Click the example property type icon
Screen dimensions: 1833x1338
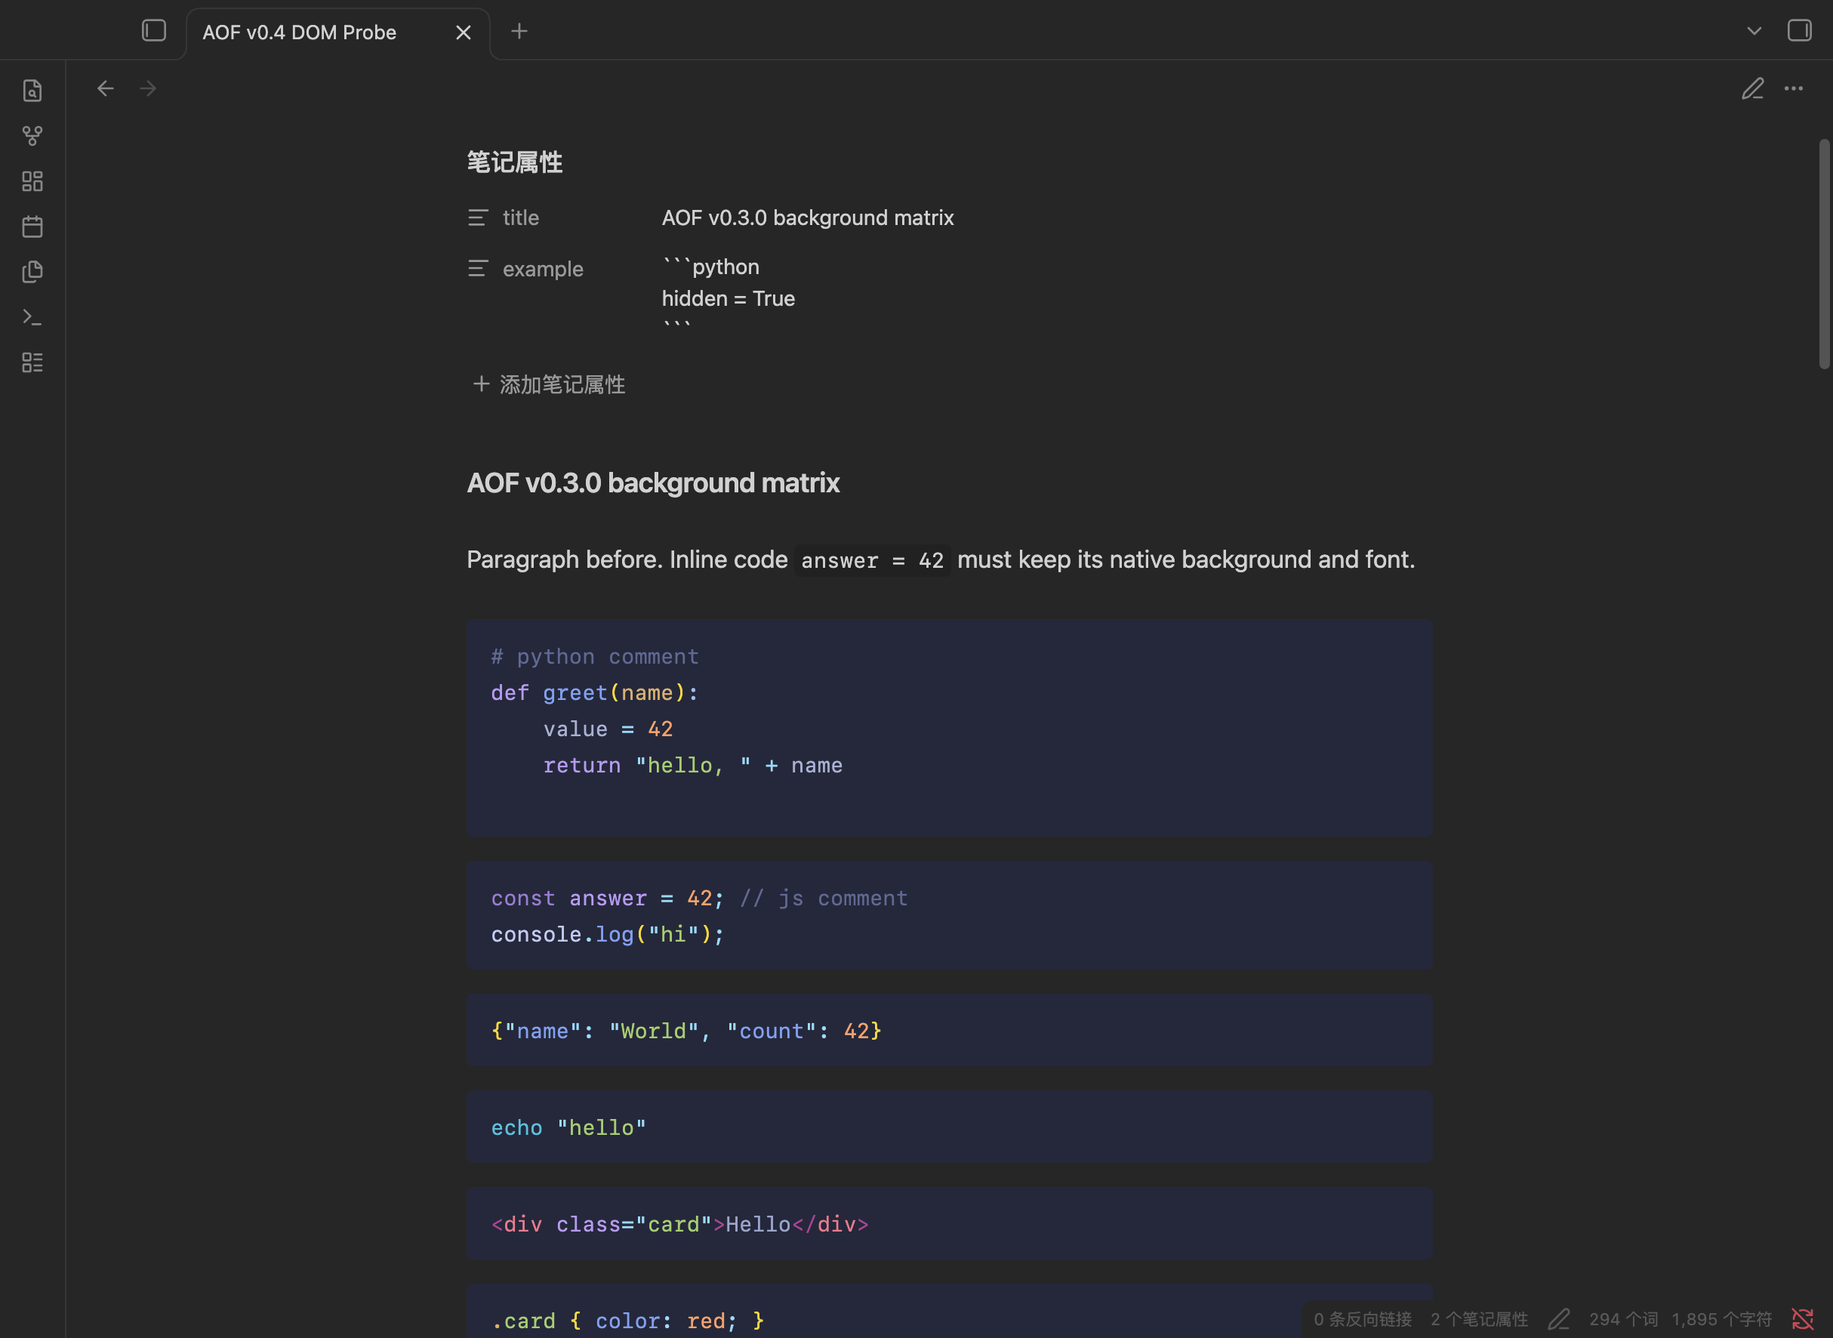[478, 269]
